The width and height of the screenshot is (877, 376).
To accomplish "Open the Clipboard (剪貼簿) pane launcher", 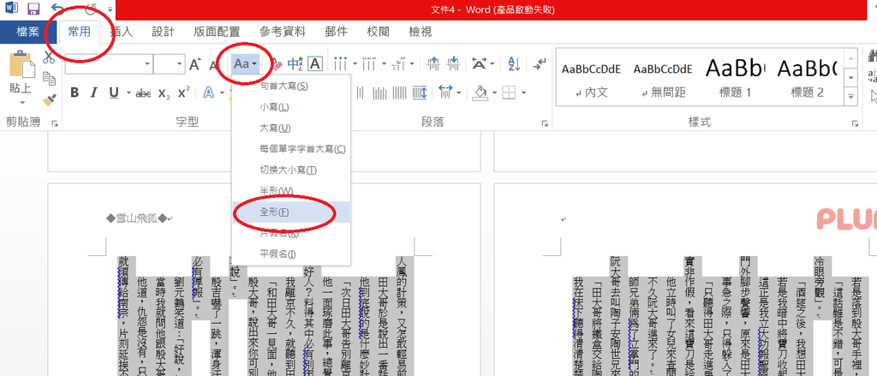I will click(55, 123).
